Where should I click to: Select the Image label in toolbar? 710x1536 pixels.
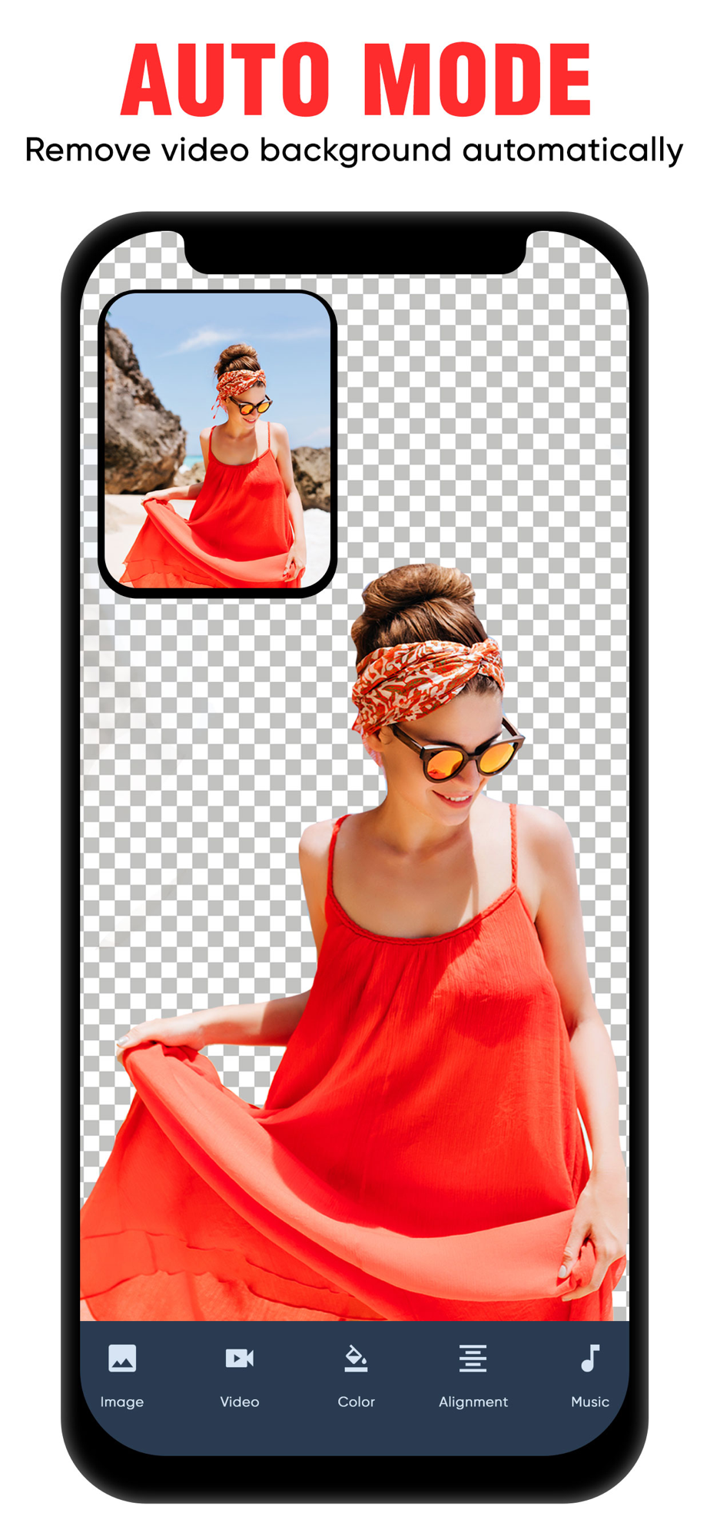point(122,1402)
